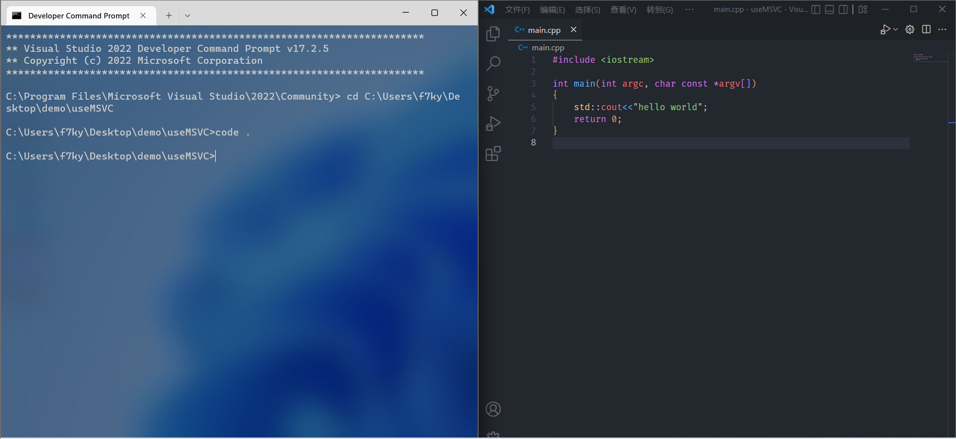Toggle secondary side bar layout

(x=843, y=9)
